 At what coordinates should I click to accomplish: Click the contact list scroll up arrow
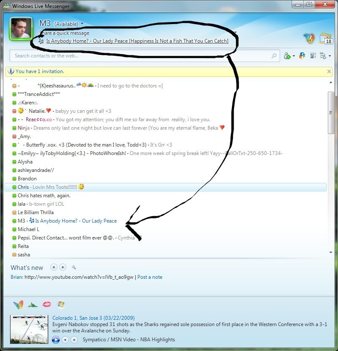[331, 83]
